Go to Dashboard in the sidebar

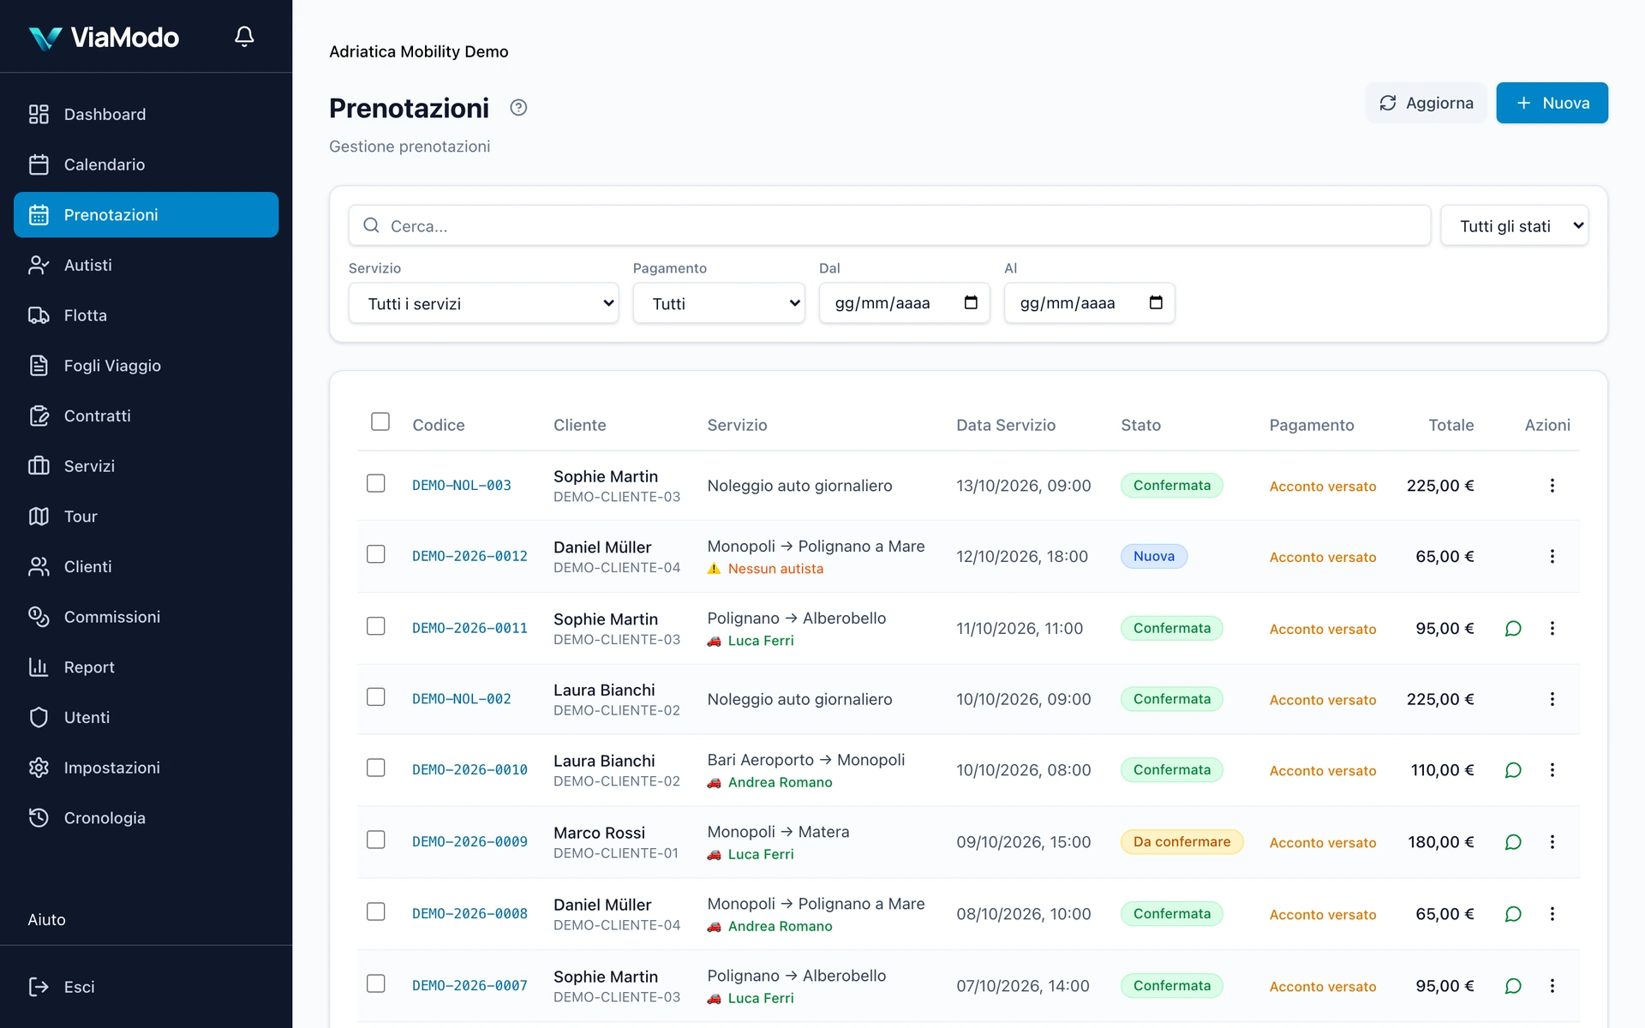pyautogui.click(x=146, y=115)
